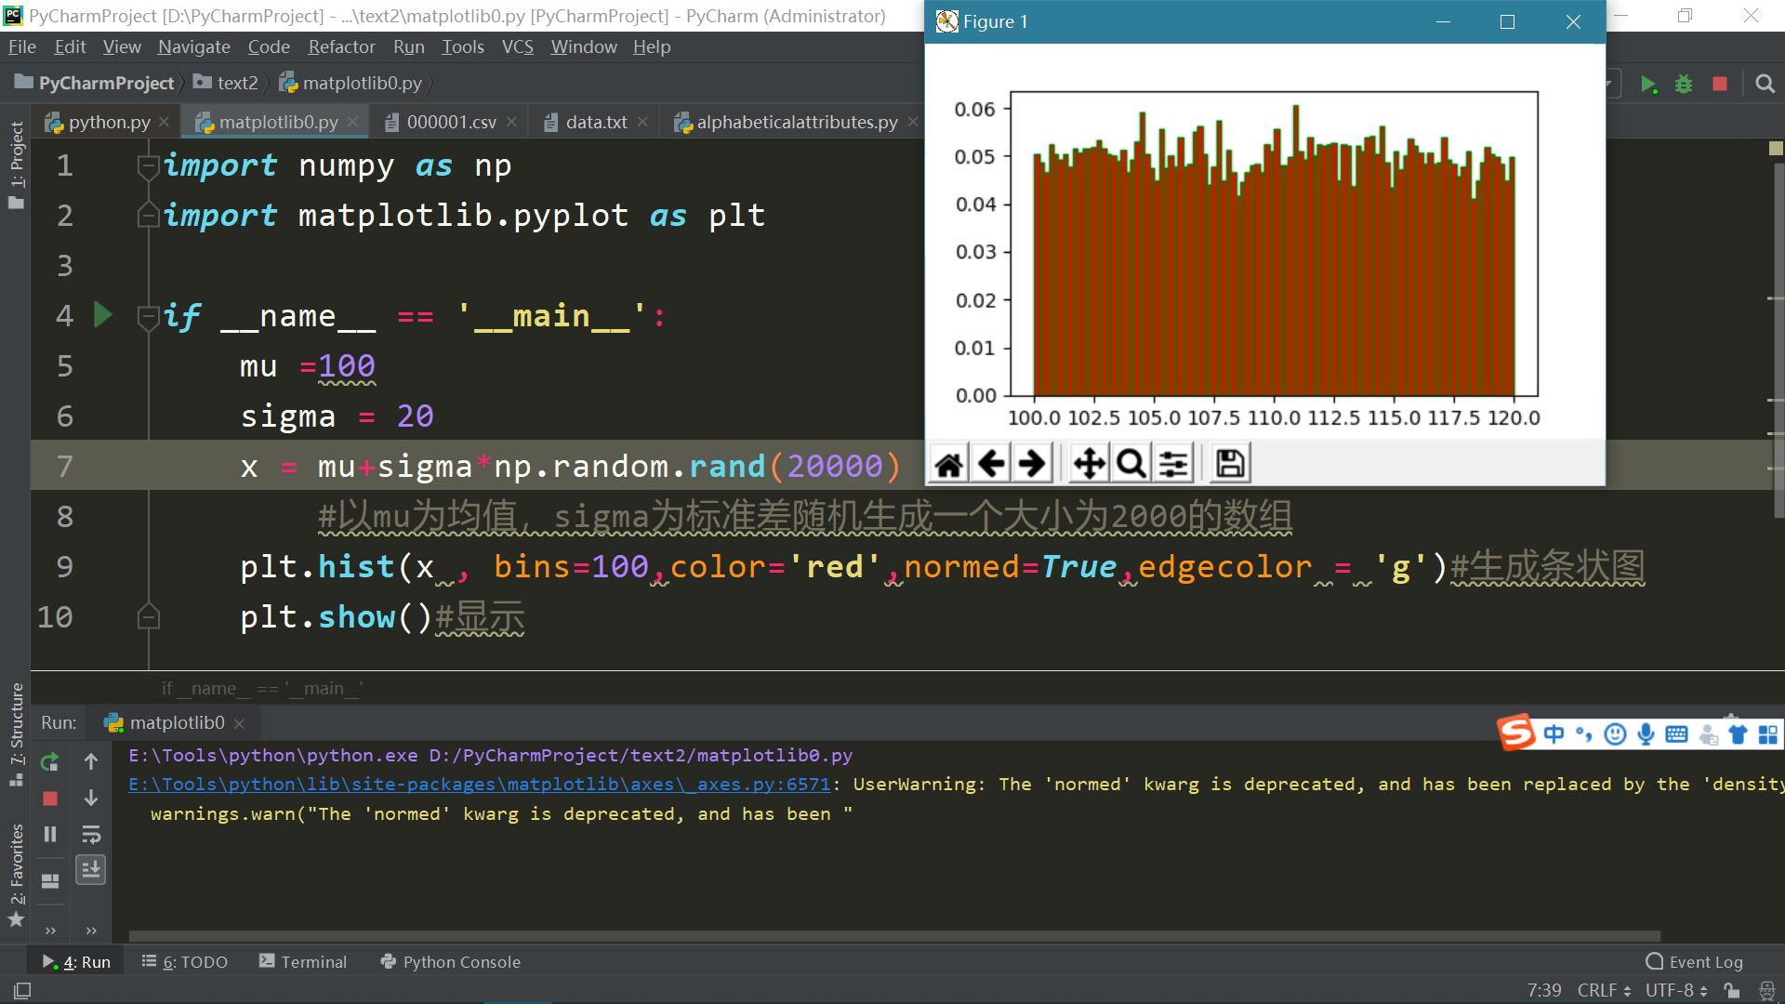Toggle scroll to end in Run console
Viewport: 1785px width, 1004px height.
click(x=91, y=870)
